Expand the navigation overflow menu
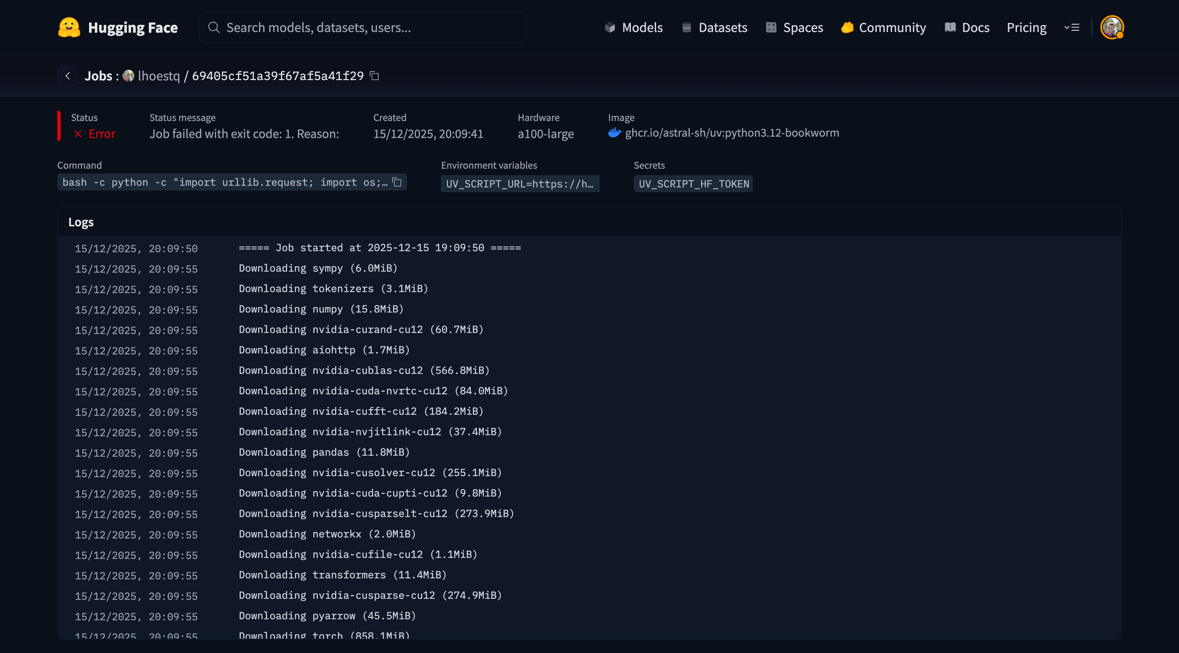 [1072, 28]
